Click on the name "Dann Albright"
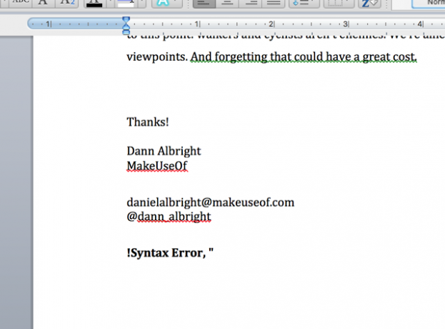445x329 pixels. click(164, 152)
